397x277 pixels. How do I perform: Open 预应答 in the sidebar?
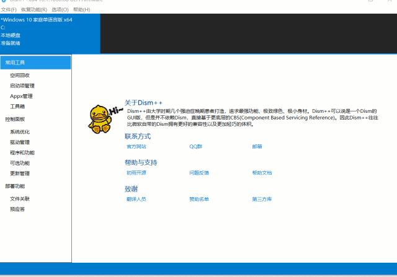tap(17, 209)
